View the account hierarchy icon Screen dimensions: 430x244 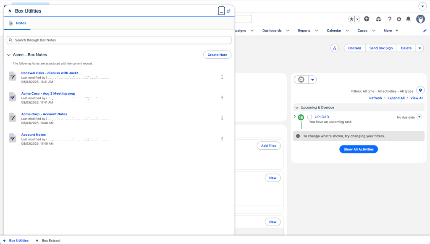click(335, 48)
